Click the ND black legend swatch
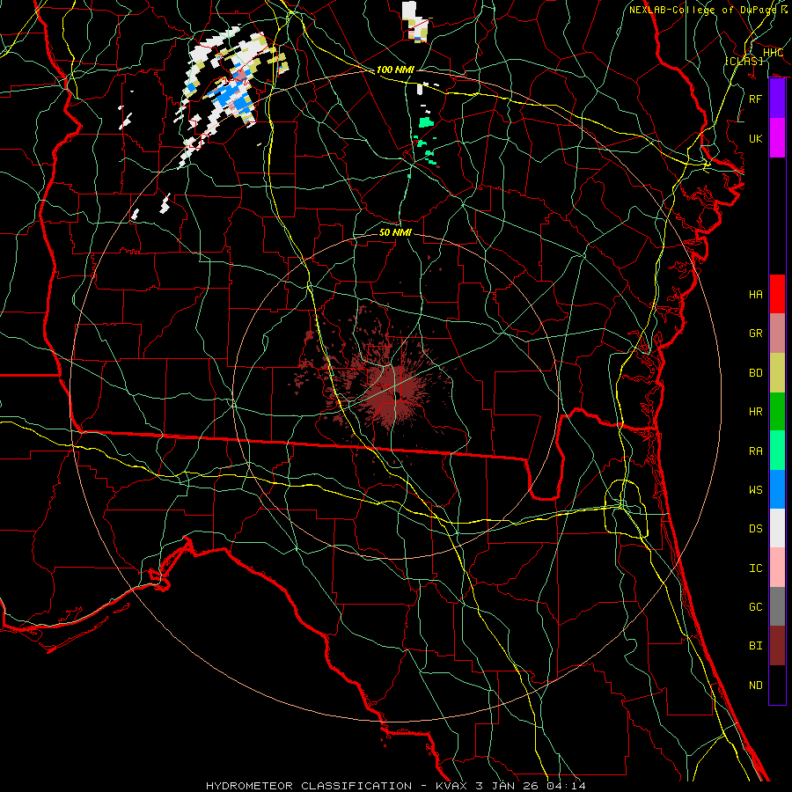792x792 pixels. click(x=777, y=685)
